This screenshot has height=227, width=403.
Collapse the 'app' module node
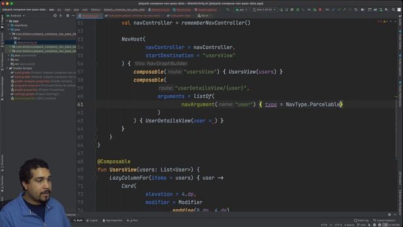click(x=7, y=21)
